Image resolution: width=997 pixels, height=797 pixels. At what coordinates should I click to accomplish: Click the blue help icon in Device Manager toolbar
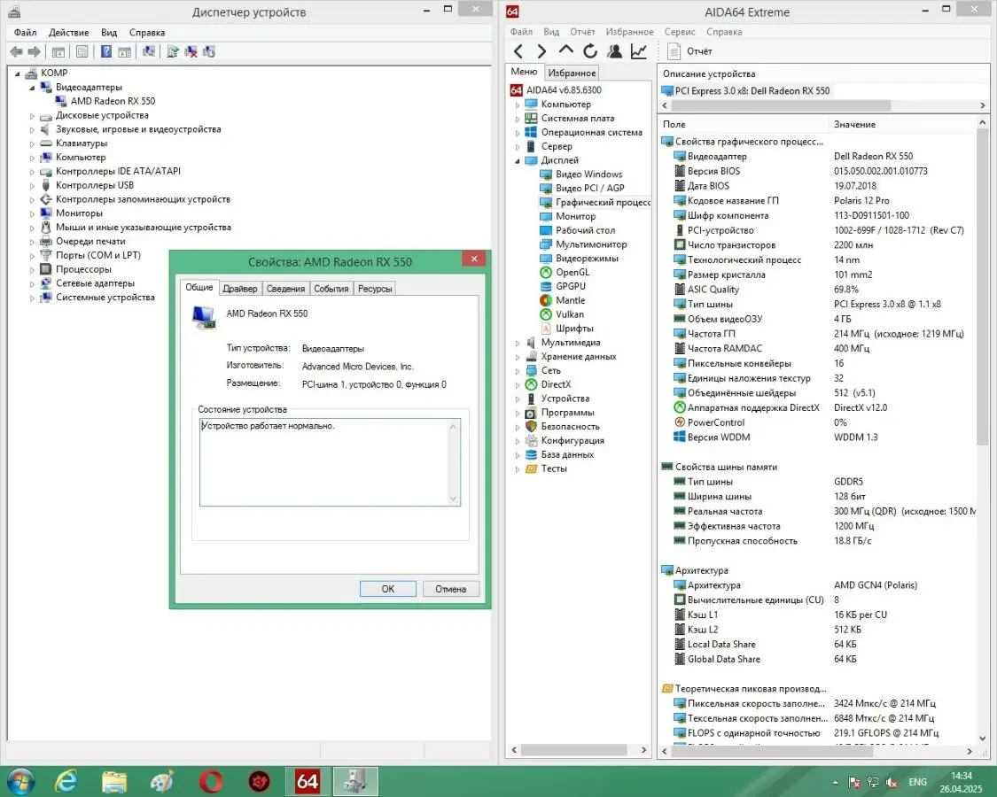[x=106, y=52]
